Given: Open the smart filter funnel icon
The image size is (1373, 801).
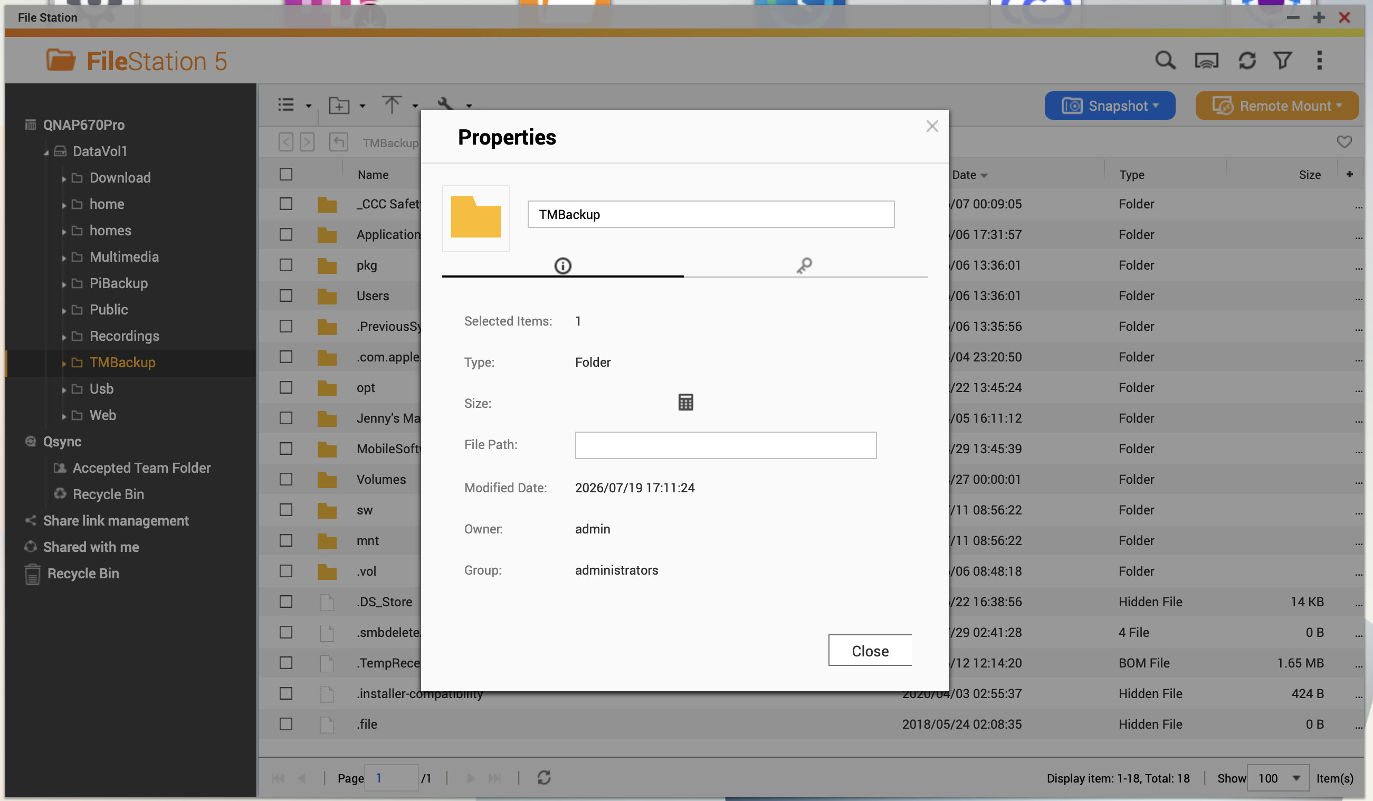Looking at the screenshot, I should click(1283, 61).
